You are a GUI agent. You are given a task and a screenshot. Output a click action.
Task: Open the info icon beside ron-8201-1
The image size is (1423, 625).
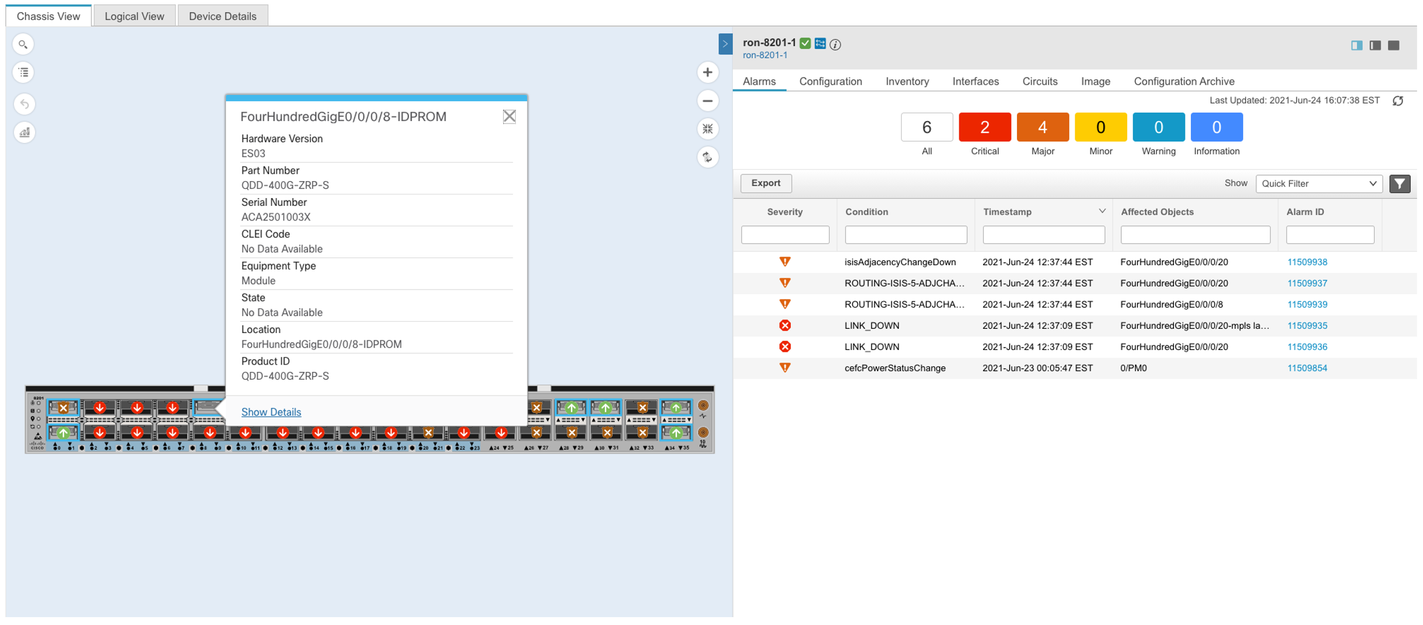(835, 44)
